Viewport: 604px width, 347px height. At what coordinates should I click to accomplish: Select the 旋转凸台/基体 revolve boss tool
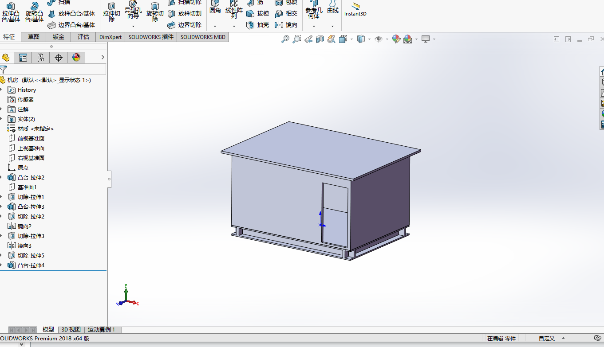34,12
